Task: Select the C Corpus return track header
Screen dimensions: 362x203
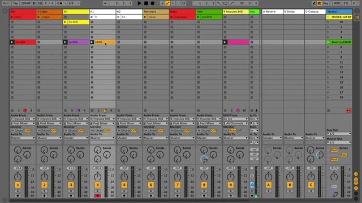Action: [315, 11]
